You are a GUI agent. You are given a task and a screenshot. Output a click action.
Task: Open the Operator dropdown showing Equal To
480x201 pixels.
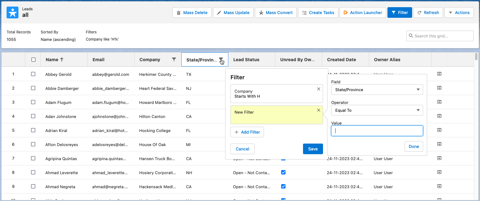[x=377, y=110]
